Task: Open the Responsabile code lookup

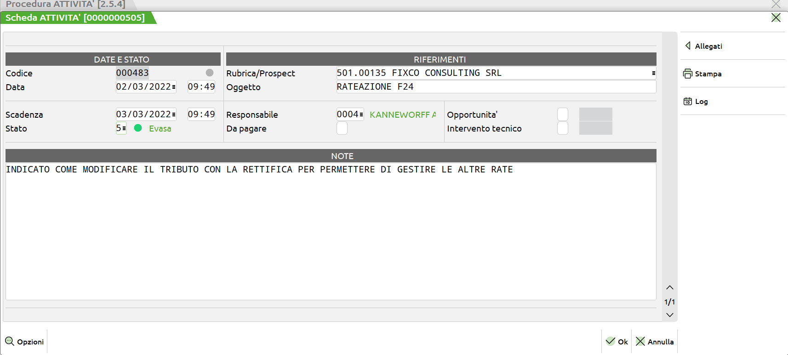Action: coord(361,115)
